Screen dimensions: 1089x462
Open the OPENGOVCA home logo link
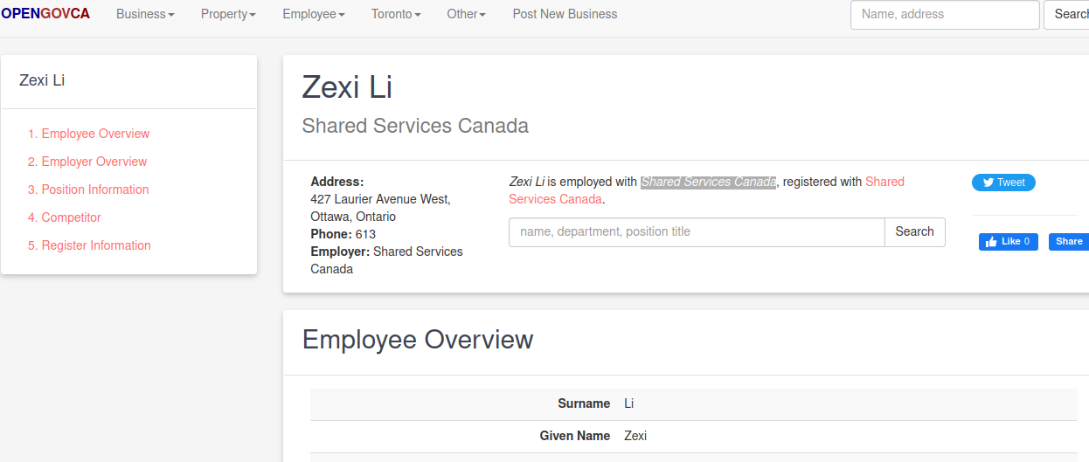pos(45,14)
